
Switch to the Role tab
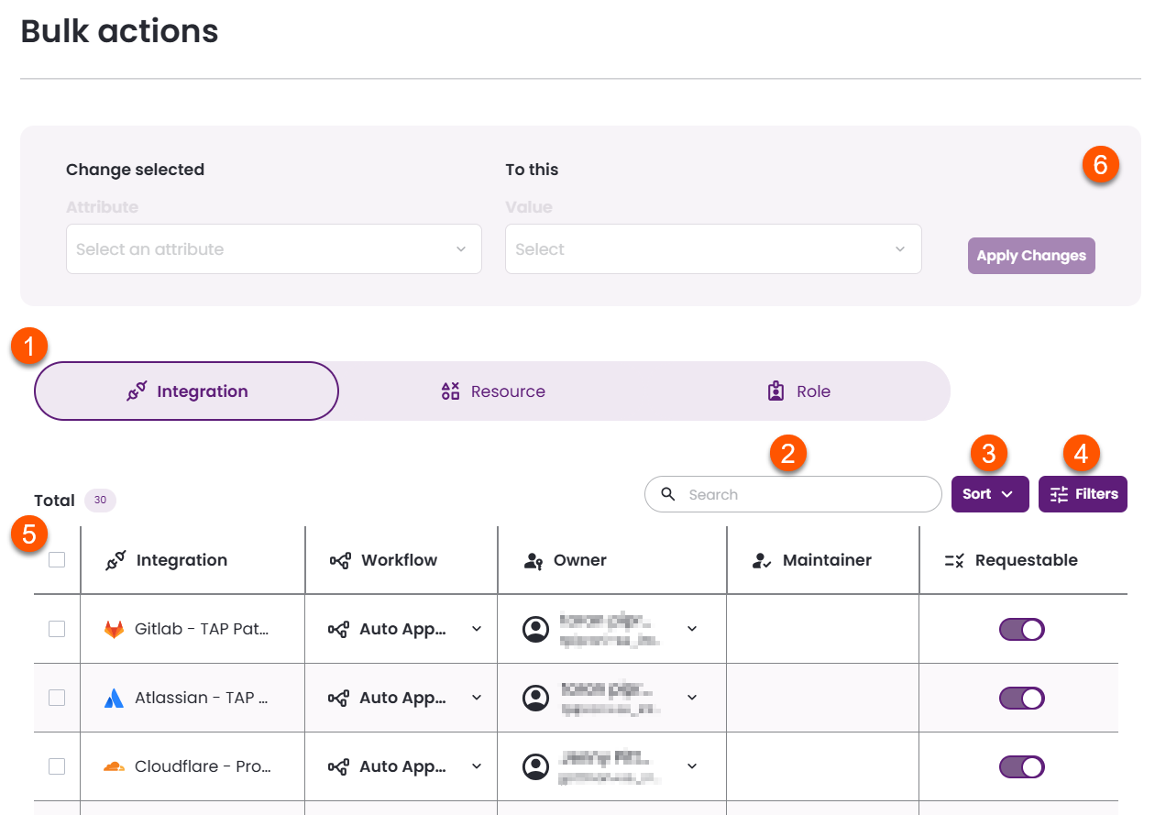pyautogui.click(x=797, y=391)
